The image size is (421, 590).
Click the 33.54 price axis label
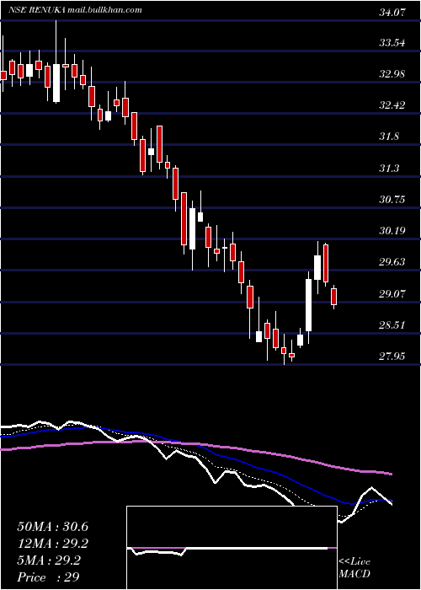[x=392, y=43]
